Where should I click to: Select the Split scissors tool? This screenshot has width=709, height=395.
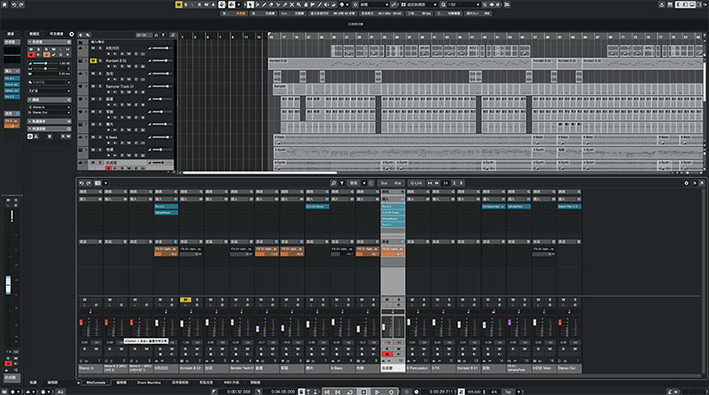coord(278,4)
